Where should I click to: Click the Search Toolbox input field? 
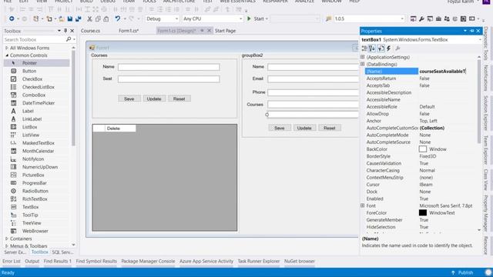pyautogui.click(x=34, y=39)
